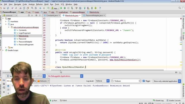Collapse the java folder node
The image size is (185, 104).
point(6,24)
